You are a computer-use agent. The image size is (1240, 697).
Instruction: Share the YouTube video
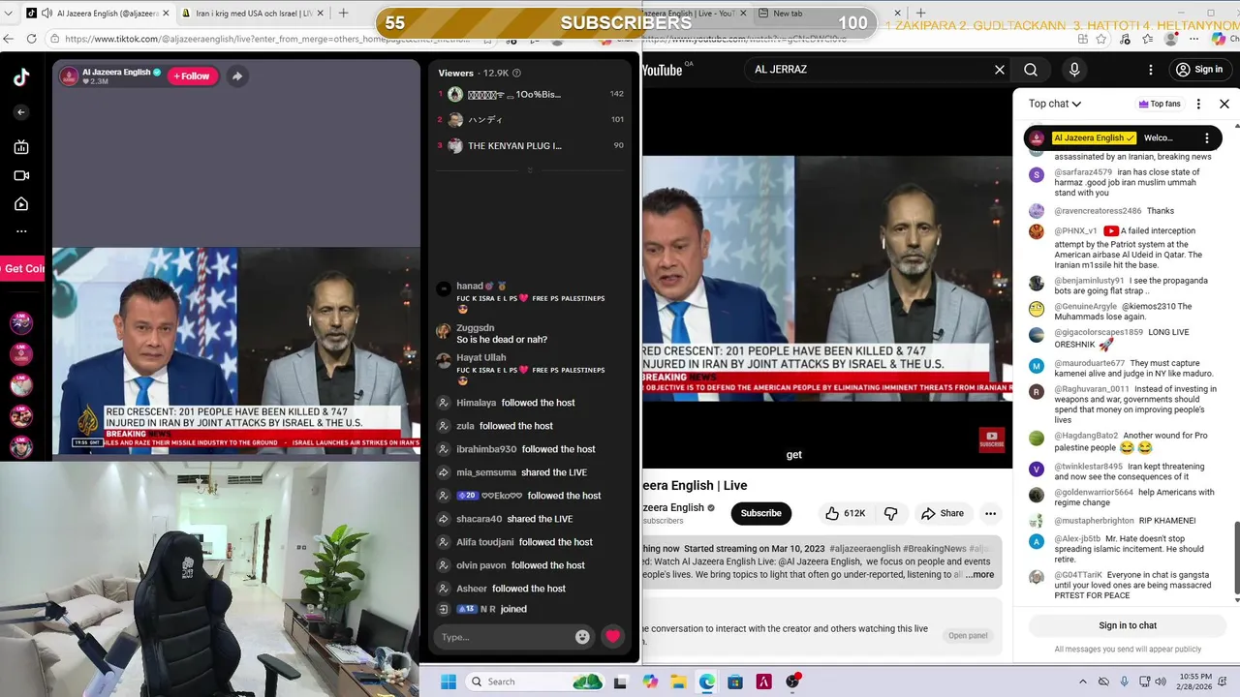click(943, 513)
